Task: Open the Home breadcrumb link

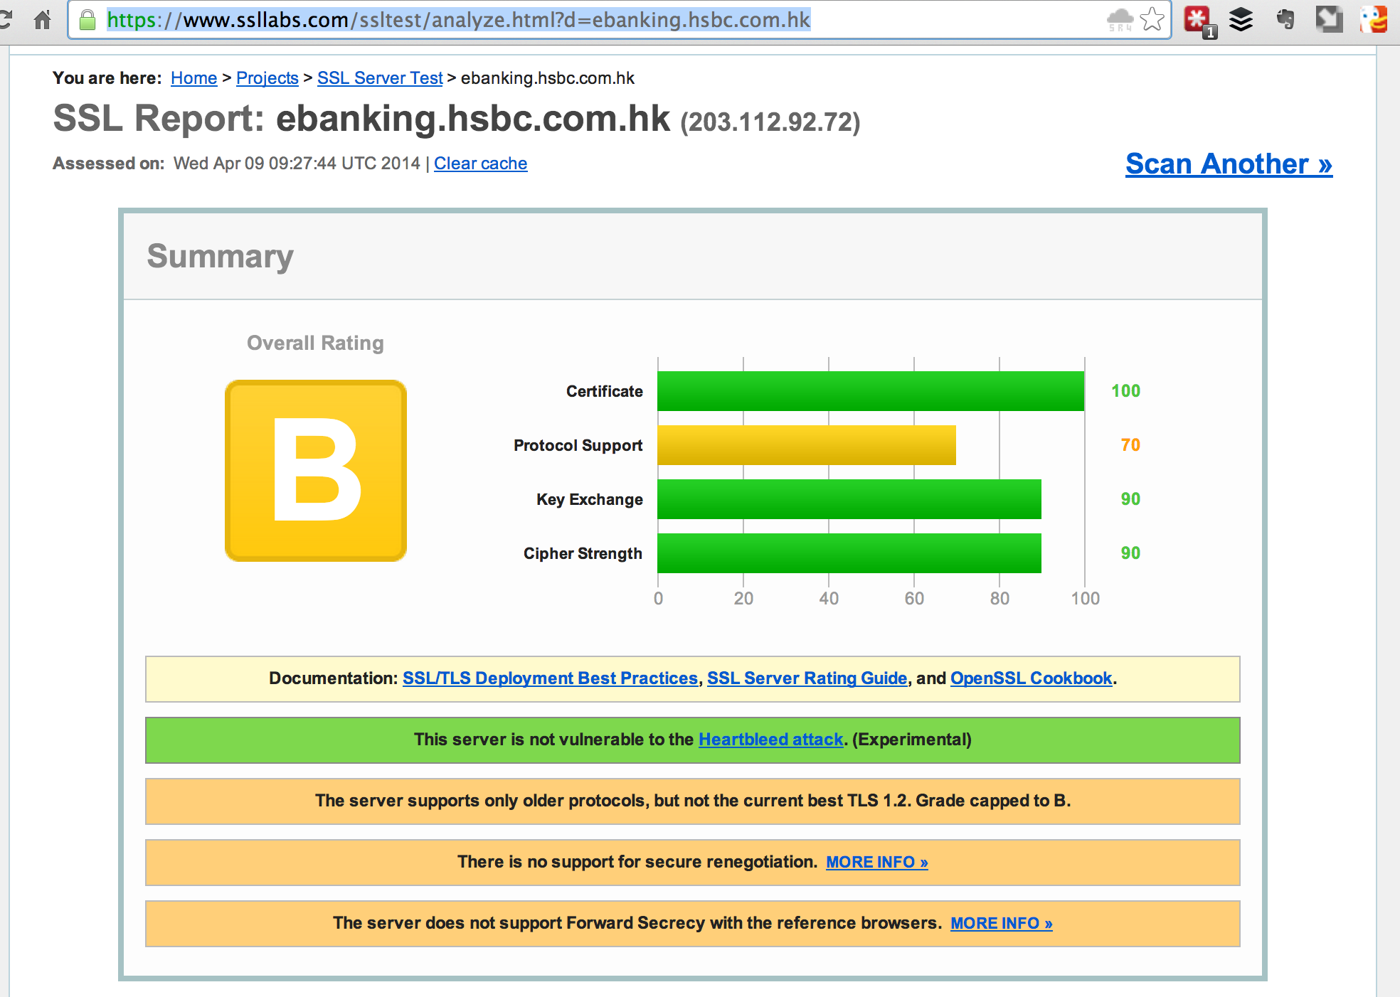Action: coord(193,78)
